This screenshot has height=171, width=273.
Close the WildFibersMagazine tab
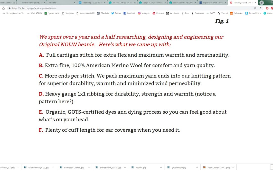(44, 3)
